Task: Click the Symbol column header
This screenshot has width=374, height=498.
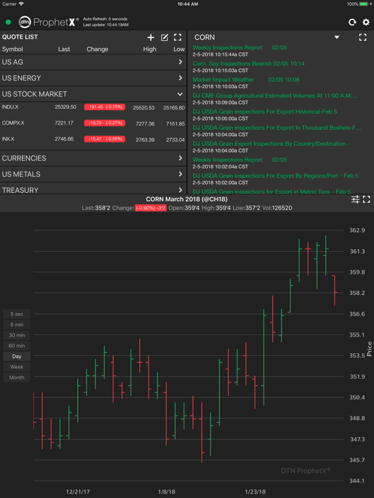Action: [12, 49]
